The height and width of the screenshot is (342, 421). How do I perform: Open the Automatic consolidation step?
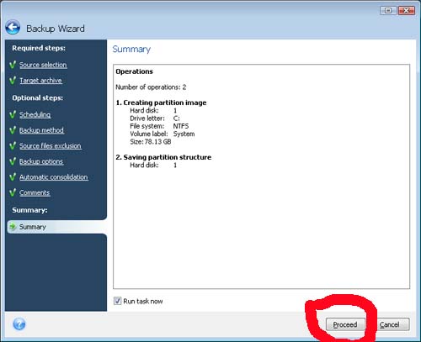click(x=54, y=177)
